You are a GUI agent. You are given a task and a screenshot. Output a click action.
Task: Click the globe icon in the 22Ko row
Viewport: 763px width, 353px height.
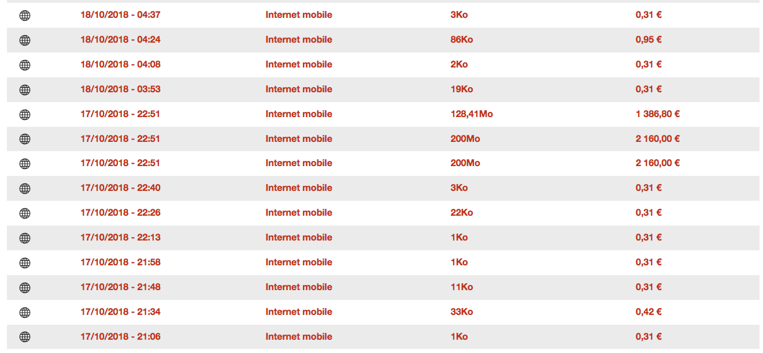point(25,213)
